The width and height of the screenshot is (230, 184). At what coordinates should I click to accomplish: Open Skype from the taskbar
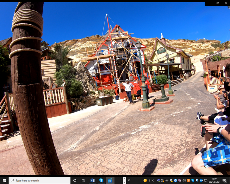(101, 181)
